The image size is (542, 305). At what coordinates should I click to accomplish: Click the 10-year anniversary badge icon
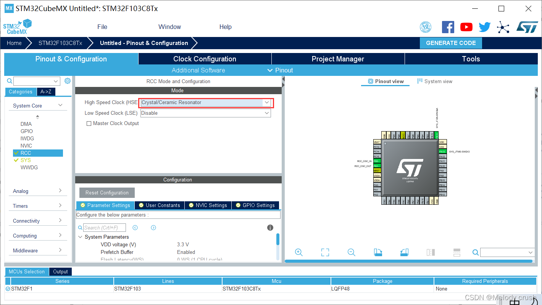tap(426, 27)
